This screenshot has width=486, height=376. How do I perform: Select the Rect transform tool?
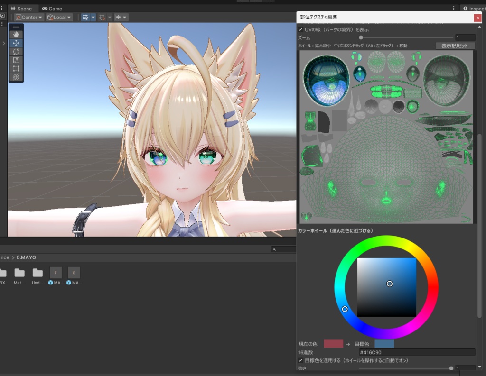(16, 68)
